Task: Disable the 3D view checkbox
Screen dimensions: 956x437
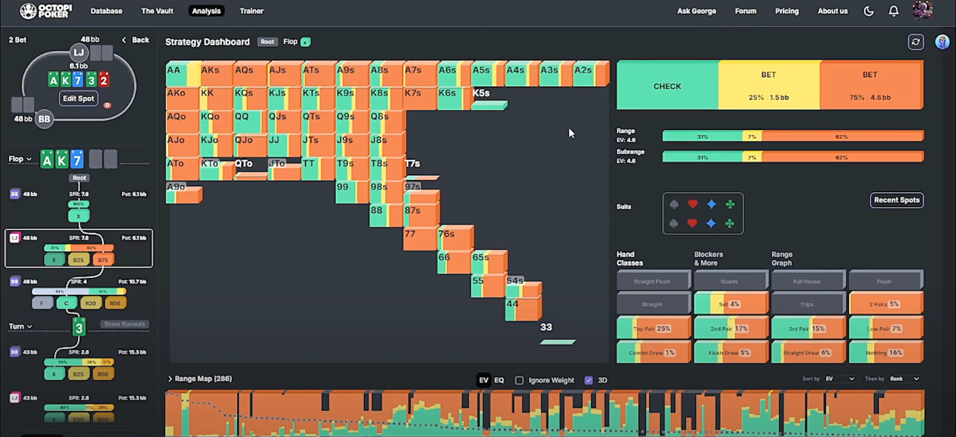Action: (x=589, y=380)
